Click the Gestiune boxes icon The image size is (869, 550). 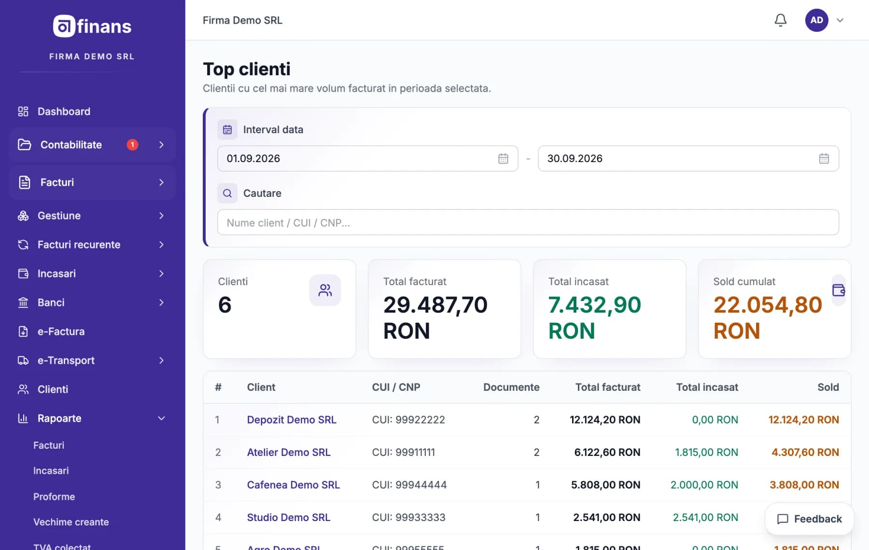click(x=23, y=216)
